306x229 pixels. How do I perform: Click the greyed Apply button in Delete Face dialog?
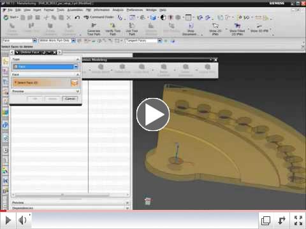pos(52,99)
